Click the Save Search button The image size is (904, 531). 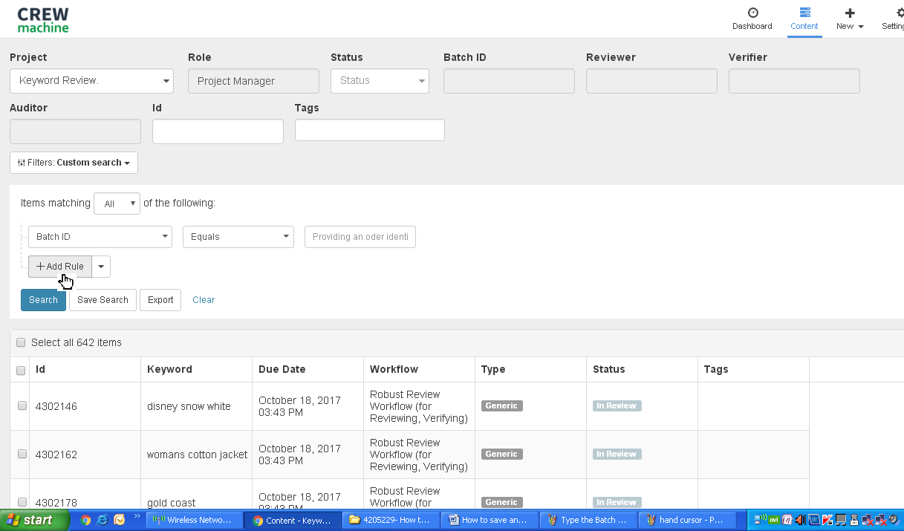[103, 300]
